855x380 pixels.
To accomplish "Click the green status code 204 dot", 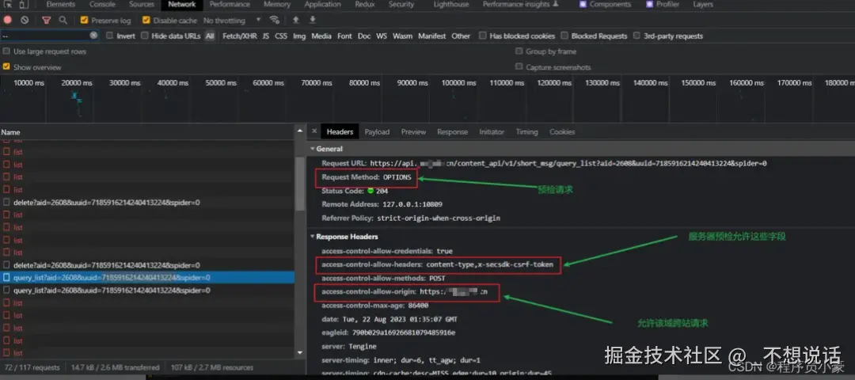I will (x=370, y=191).
